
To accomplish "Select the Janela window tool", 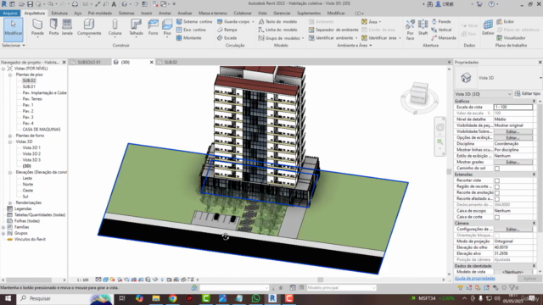I will (x=67, y=28).
